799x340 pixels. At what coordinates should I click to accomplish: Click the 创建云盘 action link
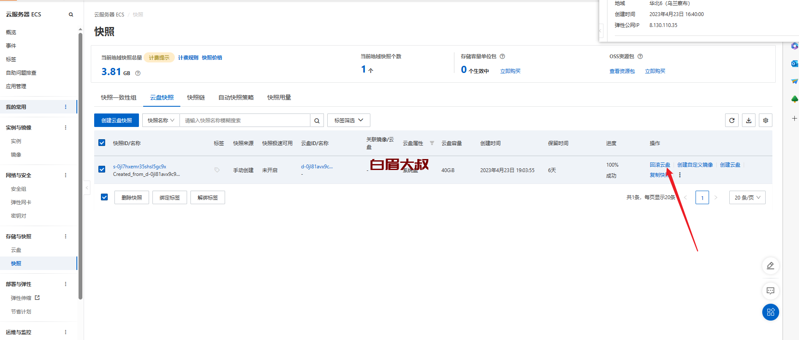730,165
